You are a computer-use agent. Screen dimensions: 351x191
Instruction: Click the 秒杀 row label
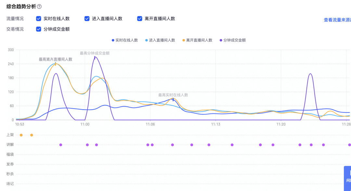[11, 174]
